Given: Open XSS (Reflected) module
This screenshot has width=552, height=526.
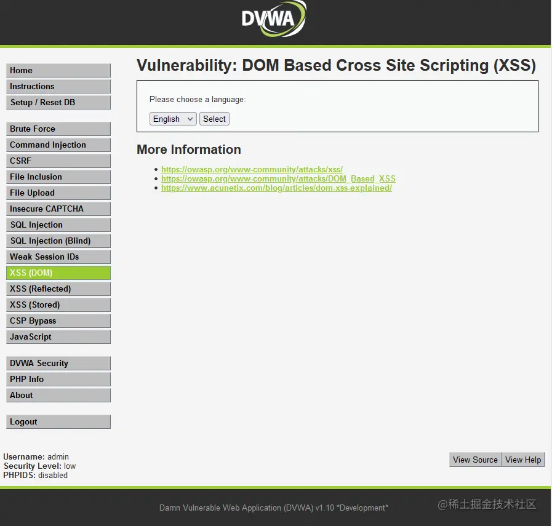Looking at the screenshot, I should pos(58,289).
